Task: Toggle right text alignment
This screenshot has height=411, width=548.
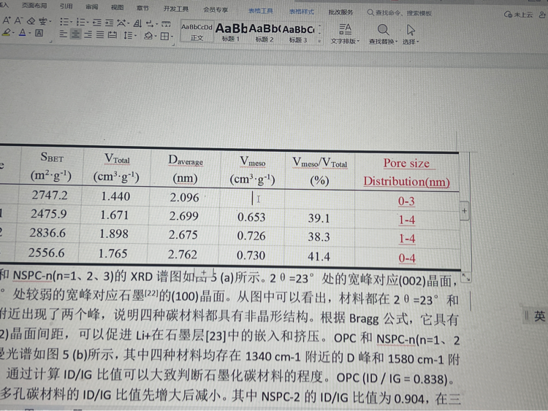Action: coord(88,34)
